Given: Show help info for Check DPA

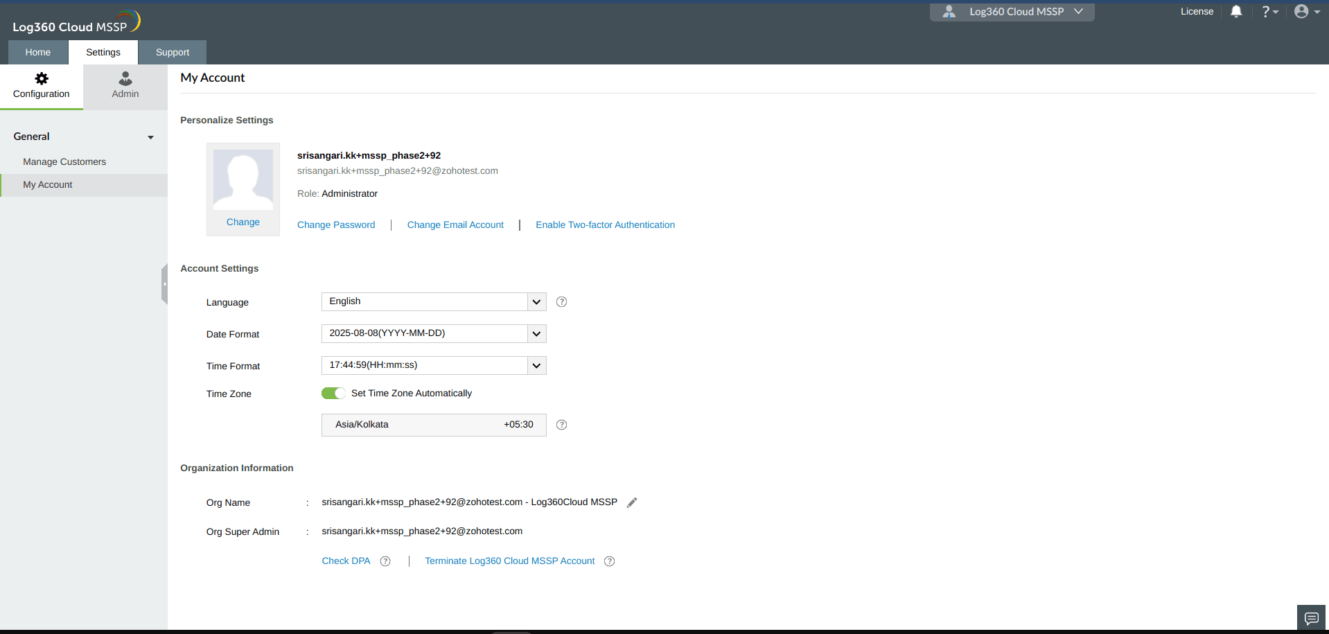Looking at the screenshot, I should coord(385,561).
